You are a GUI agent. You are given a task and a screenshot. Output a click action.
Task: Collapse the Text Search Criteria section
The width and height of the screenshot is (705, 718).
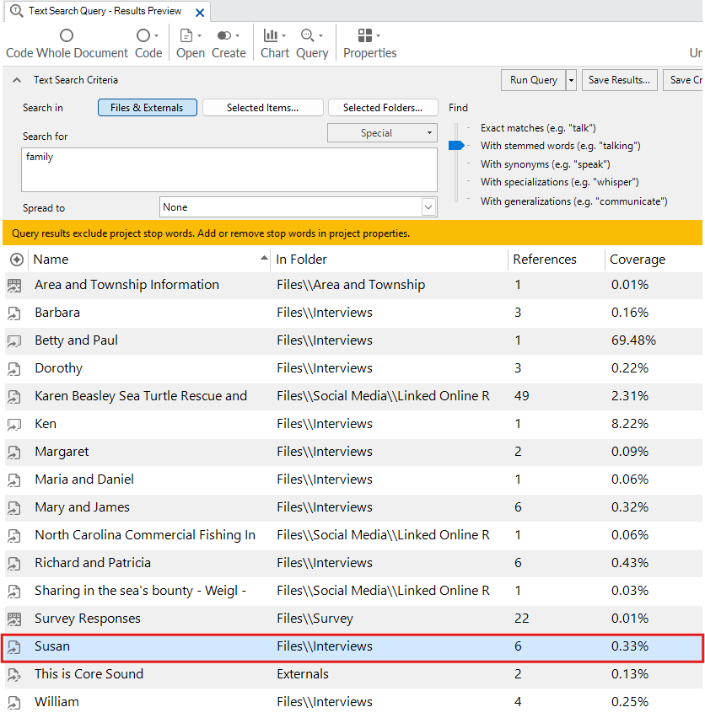pyautogui.click(x=17, y=80)
